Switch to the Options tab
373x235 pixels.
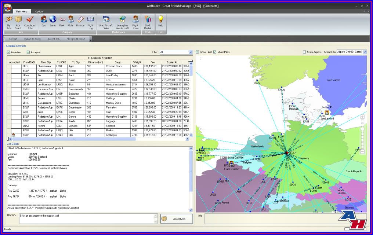(40, 11)
